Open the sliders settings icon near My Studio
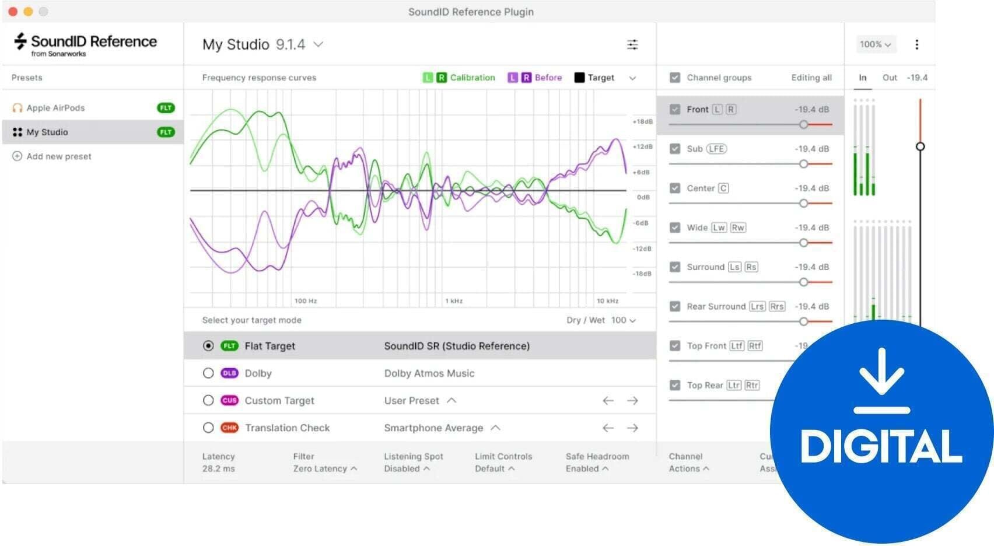The image size is (994, 546). click(632, 44)
